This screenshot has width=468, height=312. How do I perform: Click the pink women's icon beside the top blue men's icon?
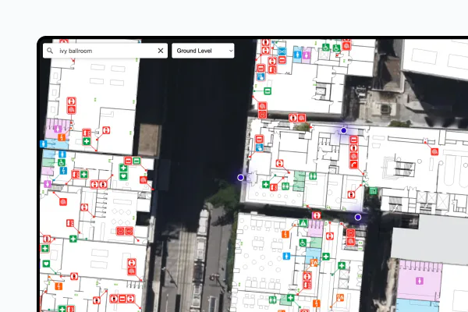307,55
